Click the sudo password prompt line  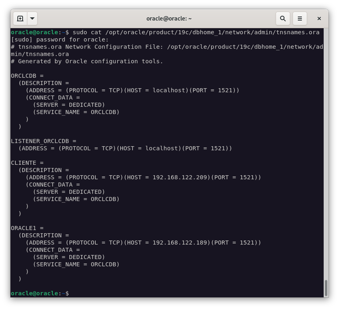(60, 39)
